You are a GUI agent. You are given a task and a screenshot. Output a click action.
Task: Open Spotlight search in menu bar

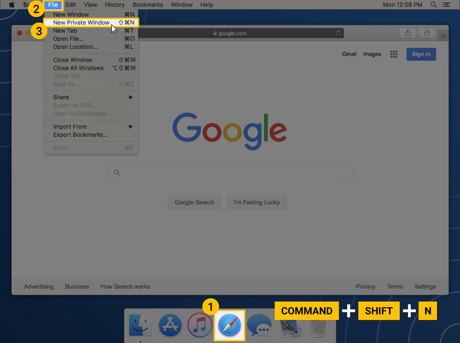[433, 5]
